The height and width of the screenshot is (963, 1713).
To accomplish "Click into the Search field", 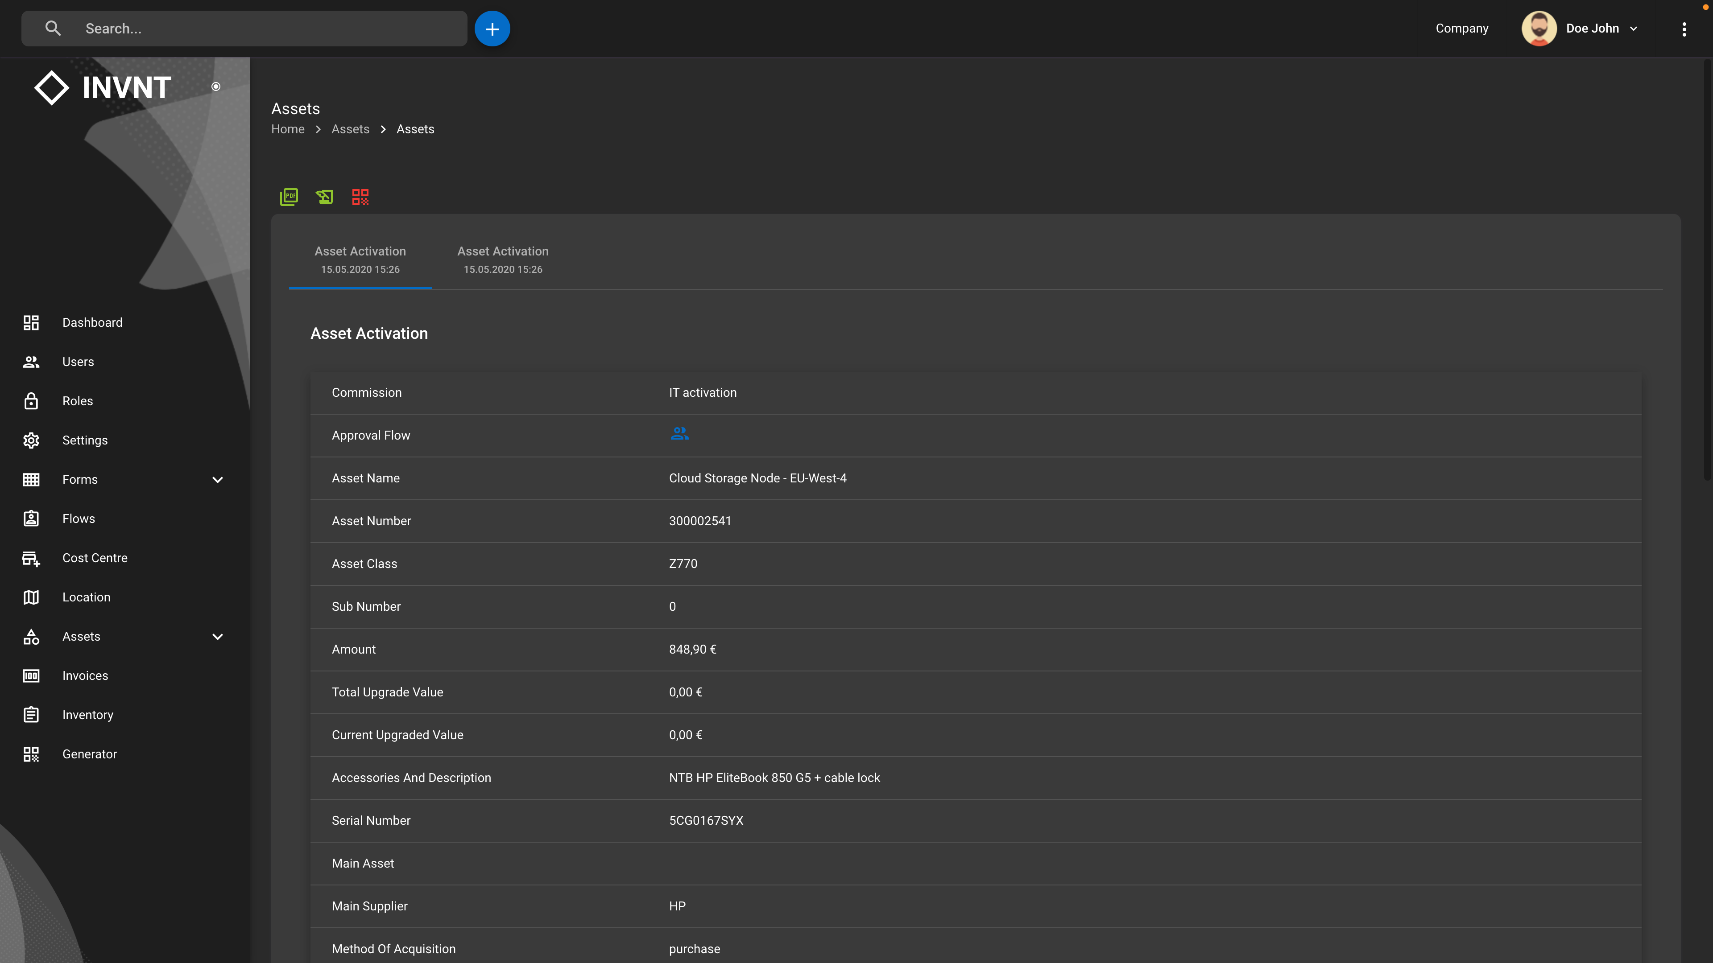I will pos(266,29).
